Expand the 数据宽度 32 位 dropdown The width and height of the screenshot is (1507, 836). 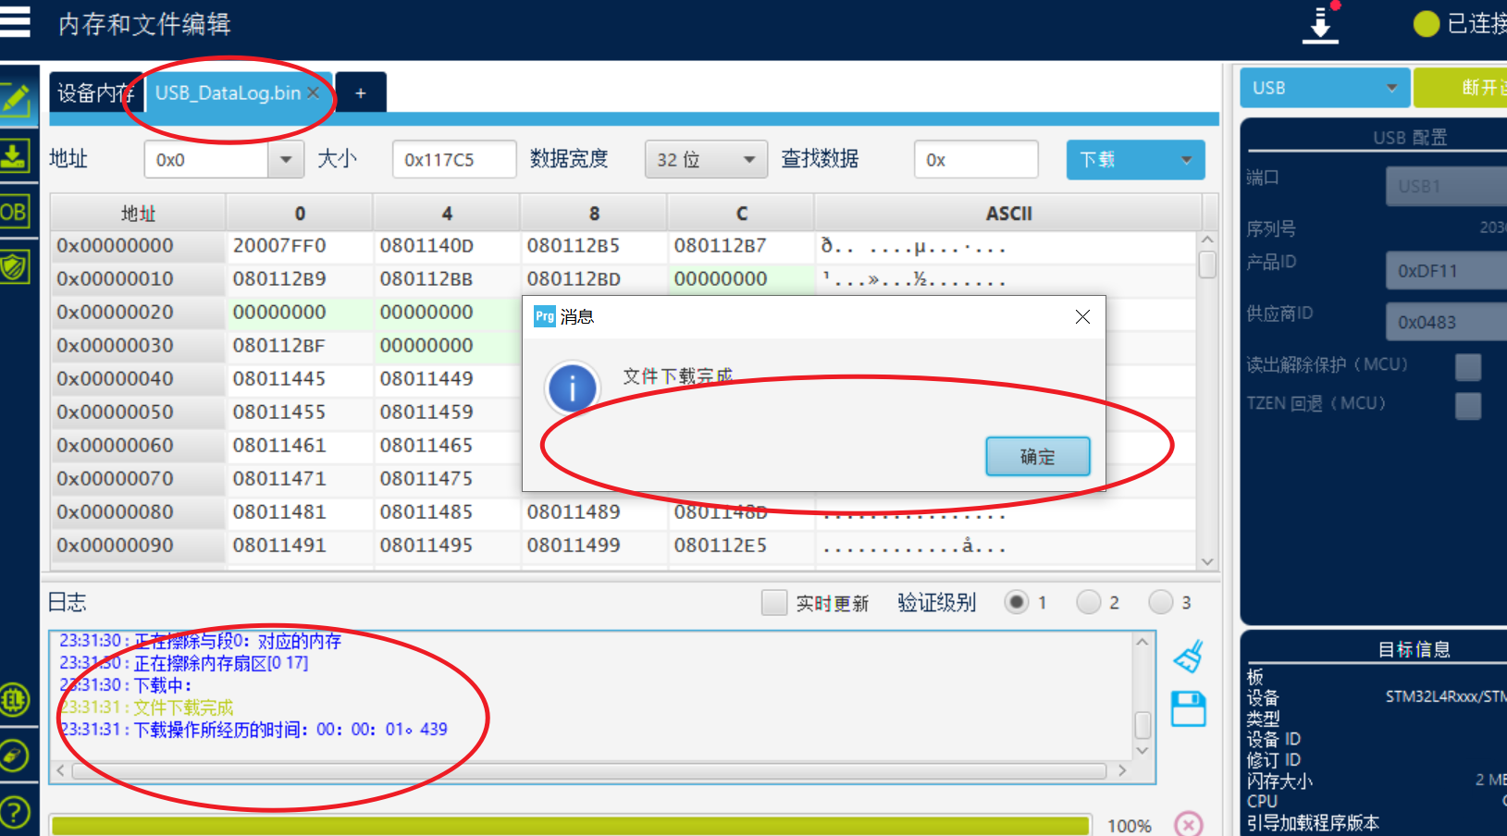click(x=706, y=160)
